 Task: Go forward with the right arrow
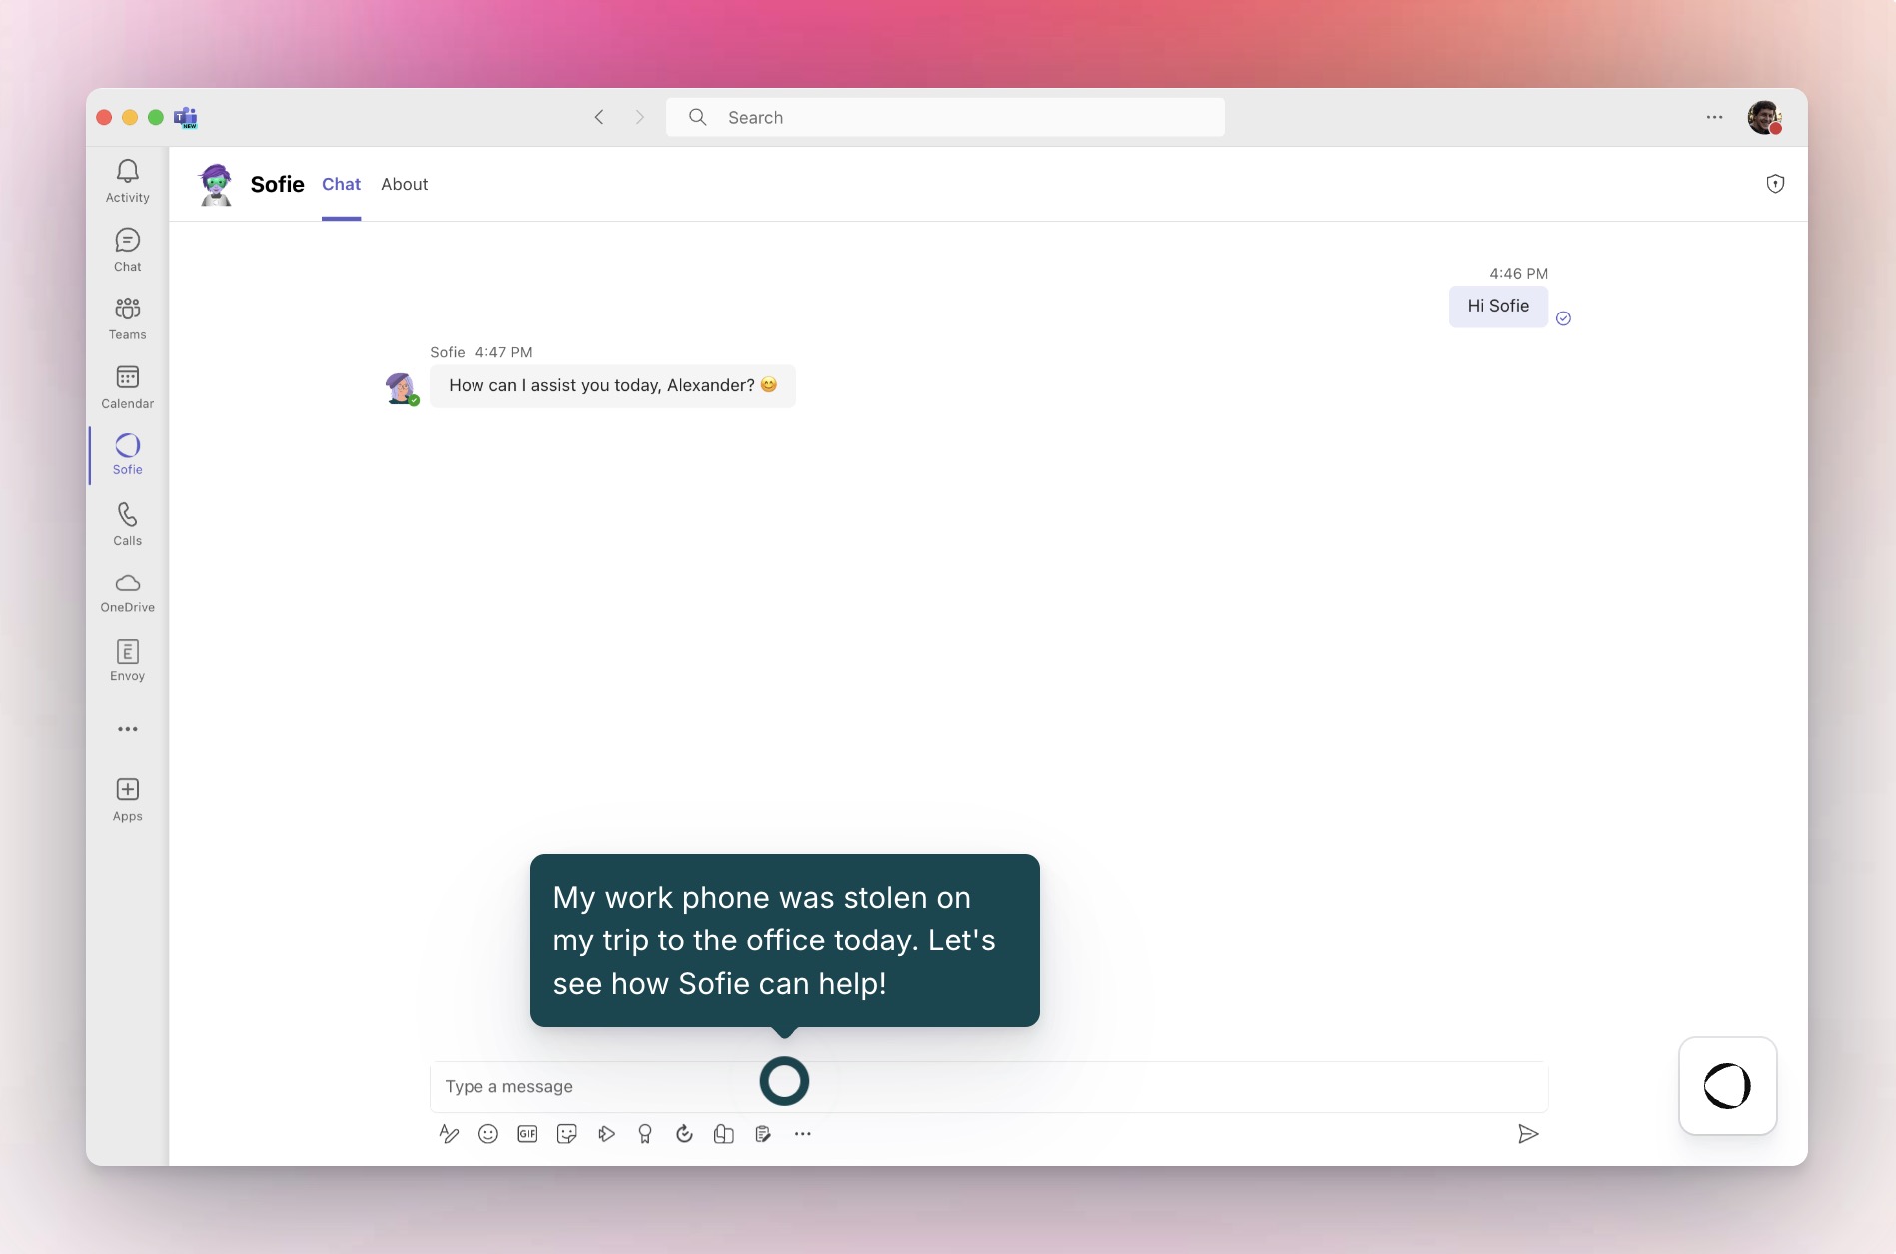640,117
